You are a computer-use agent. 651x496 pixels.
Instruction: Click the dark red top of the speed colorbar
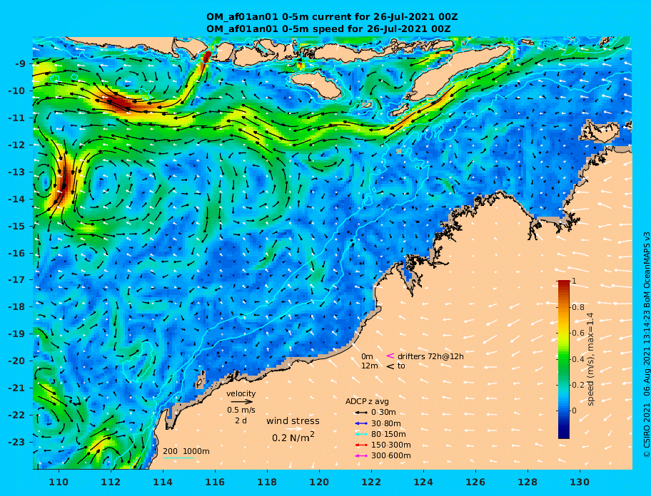click(564, 284)
